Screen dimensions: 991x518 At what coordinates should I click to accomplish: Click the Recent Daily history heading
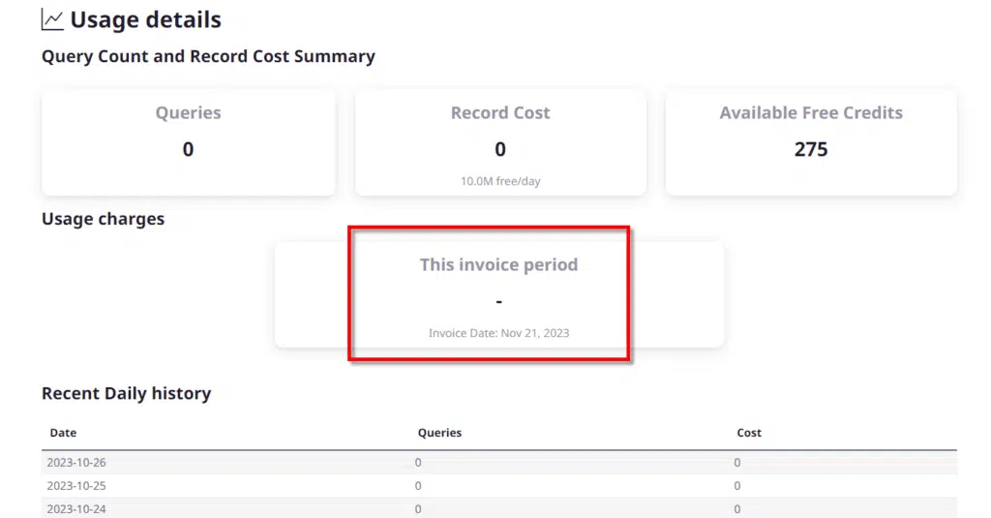[126, 393]
